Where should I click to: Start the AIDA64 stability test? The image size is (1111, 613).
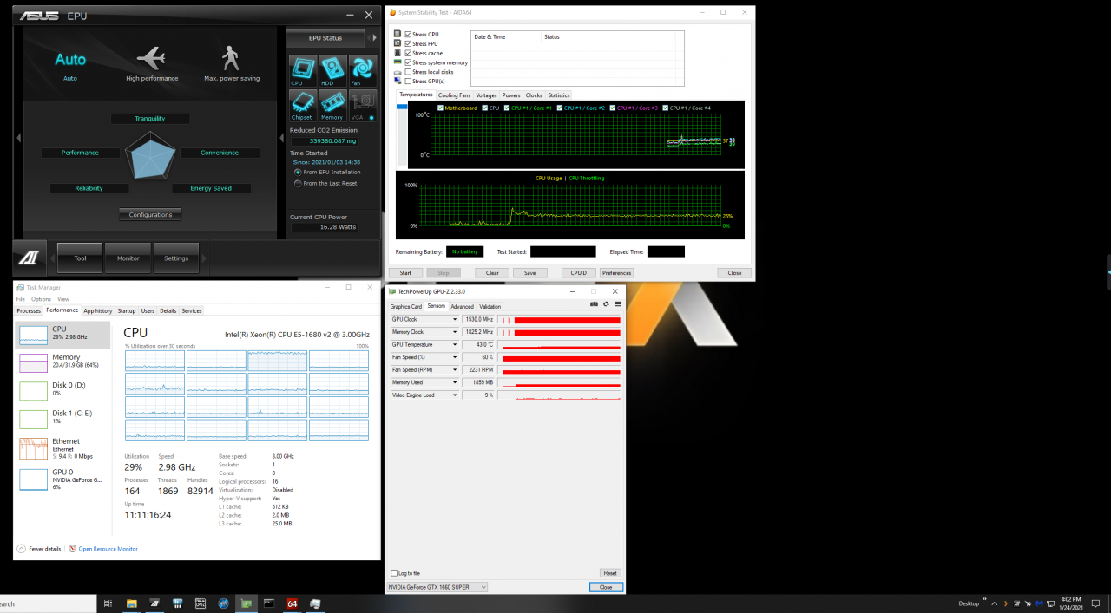405,272
